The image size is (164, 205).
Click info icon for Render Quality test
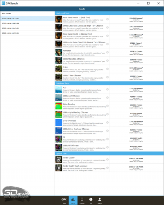click(107, 160)
